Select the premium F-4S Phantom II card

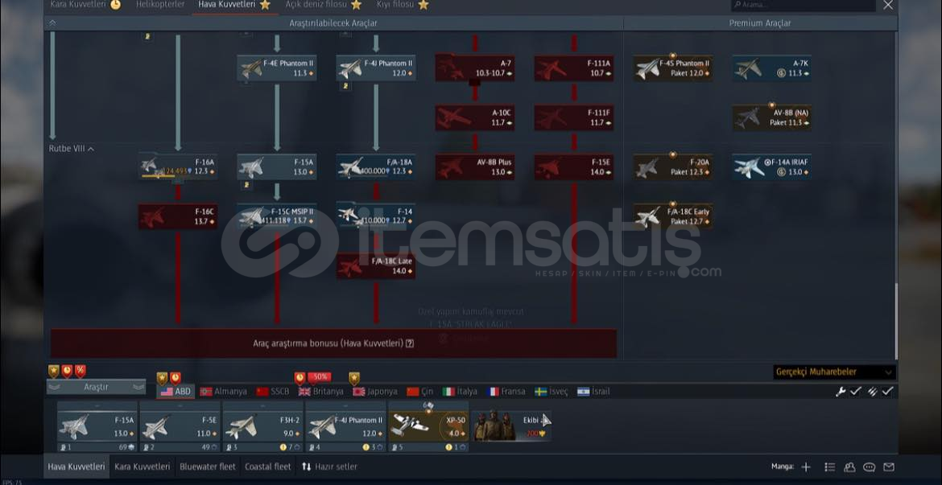673,68
